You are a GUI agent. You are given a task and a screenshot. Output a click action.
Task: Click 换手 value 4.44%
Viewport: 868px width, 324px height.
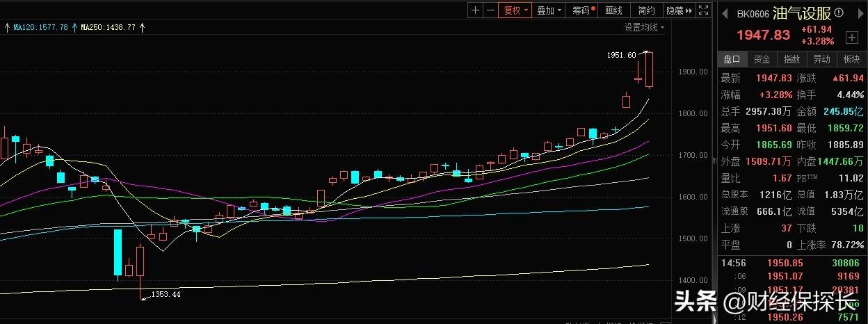click(x=851, y=95)
